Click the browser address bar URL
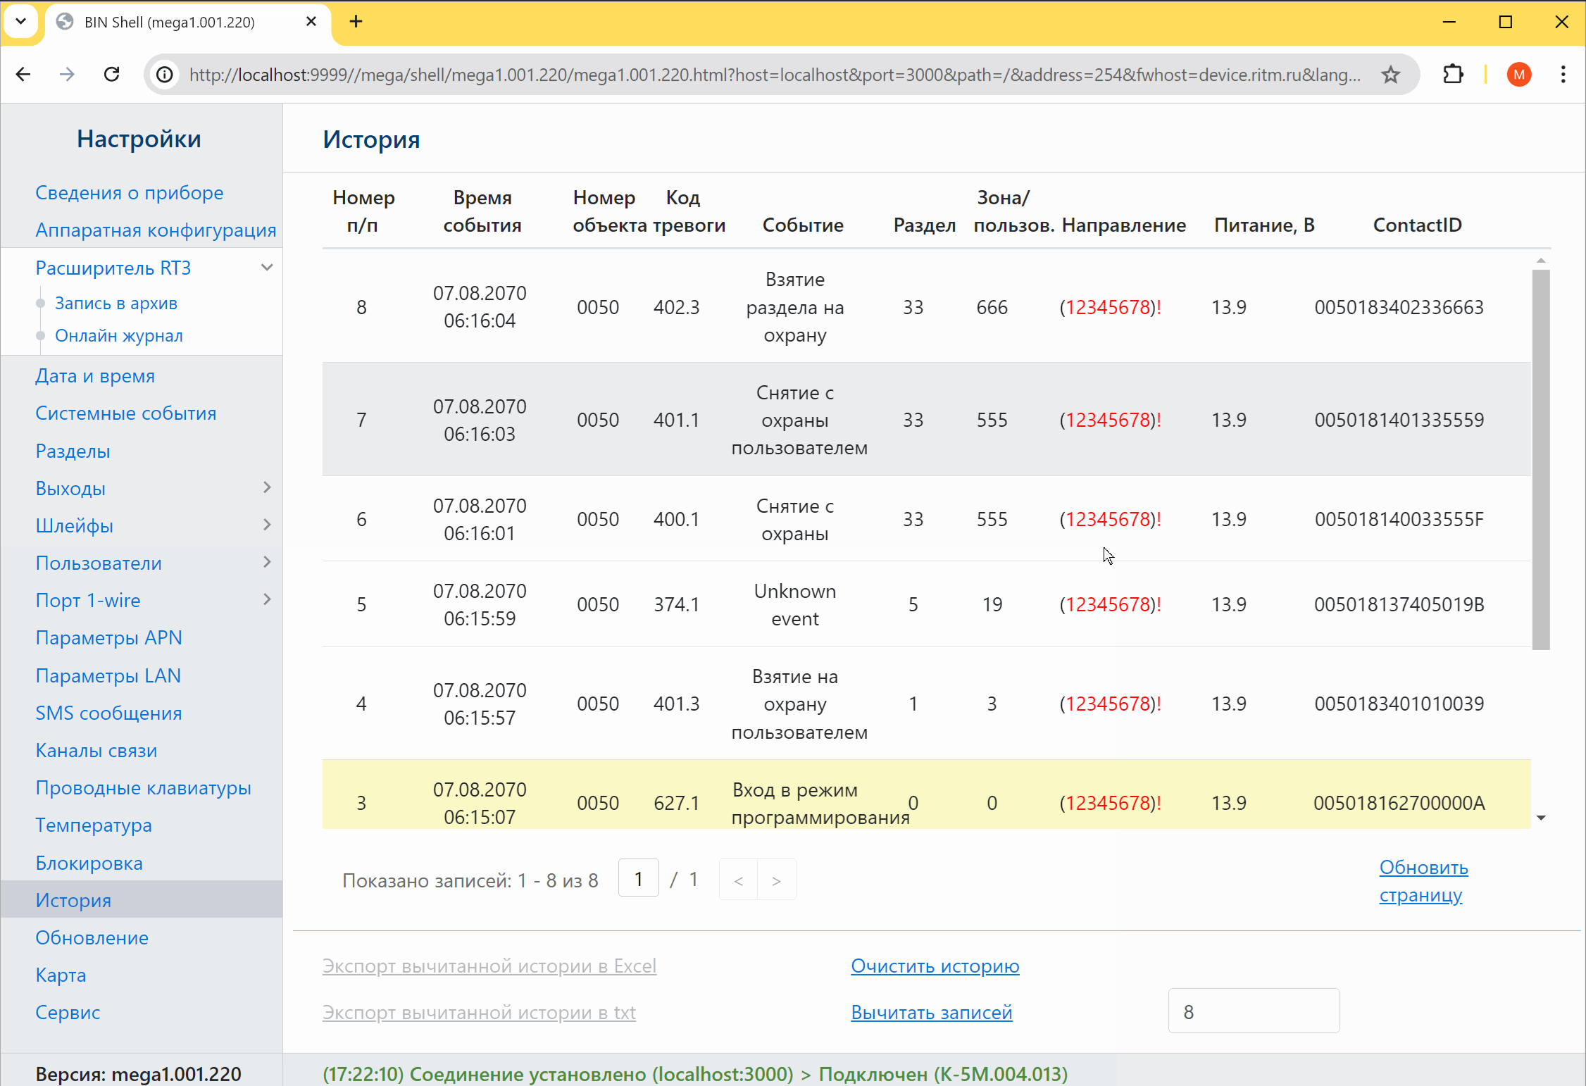1586x1086 pixels. (775, 75)
